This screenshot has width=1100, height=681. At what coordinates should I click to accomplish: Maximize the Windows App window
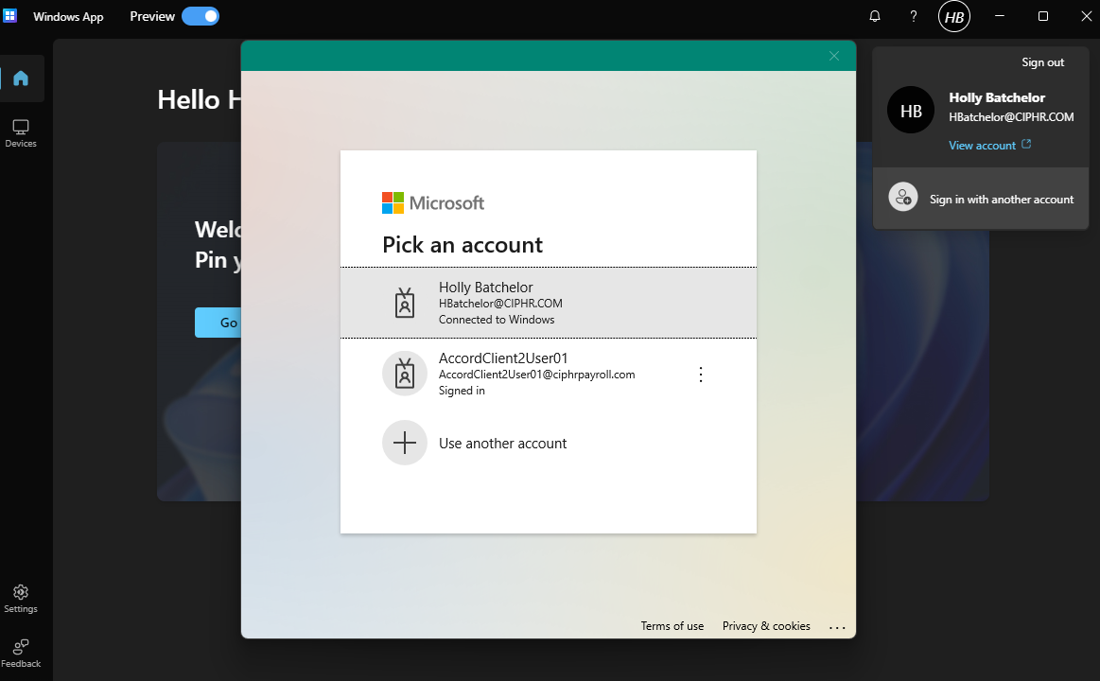(x=1043, y=16)
